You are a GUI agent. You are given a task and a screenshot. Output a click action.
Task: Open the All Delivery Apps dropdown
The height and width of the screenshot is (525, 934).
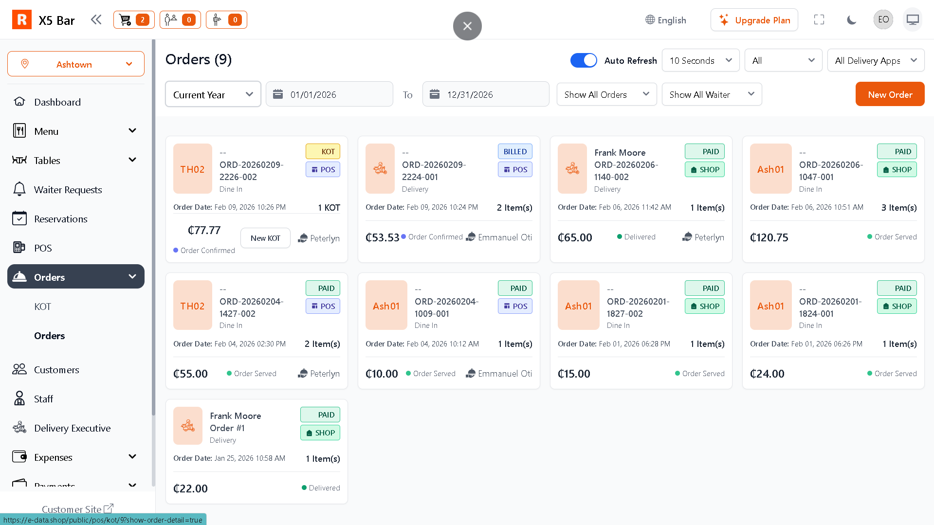point(875,60)
